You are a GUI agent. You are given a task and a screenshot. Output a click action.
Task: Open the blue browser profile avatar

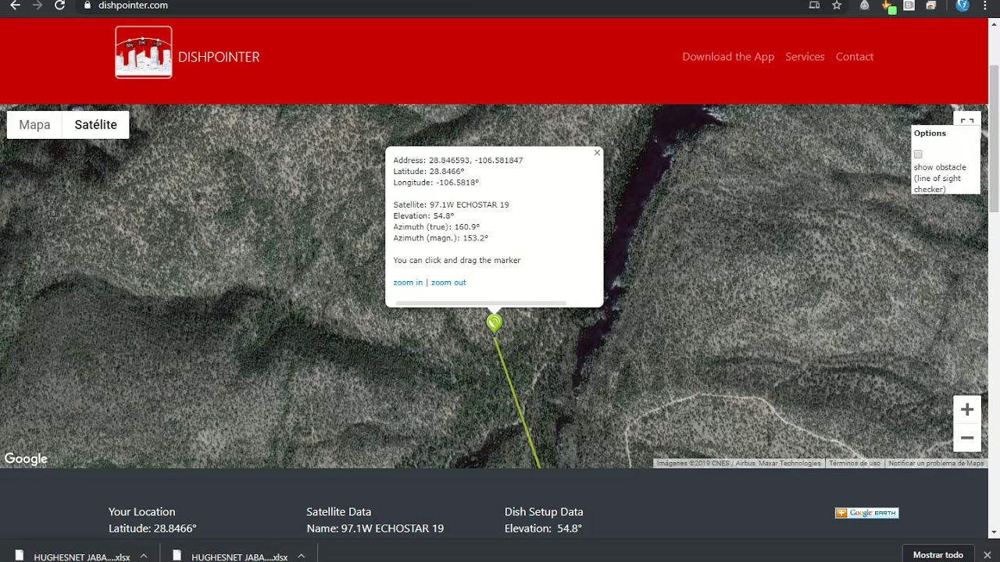tap(962, 5)
